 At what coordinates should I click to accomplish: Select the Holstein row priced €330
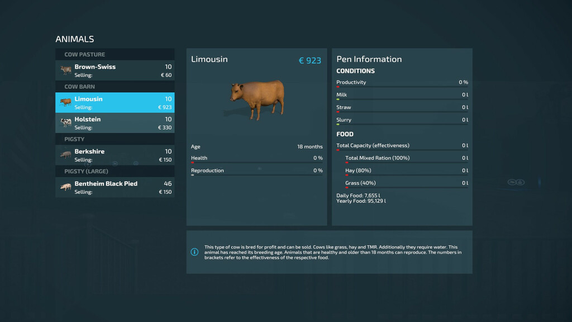[115, 123]
